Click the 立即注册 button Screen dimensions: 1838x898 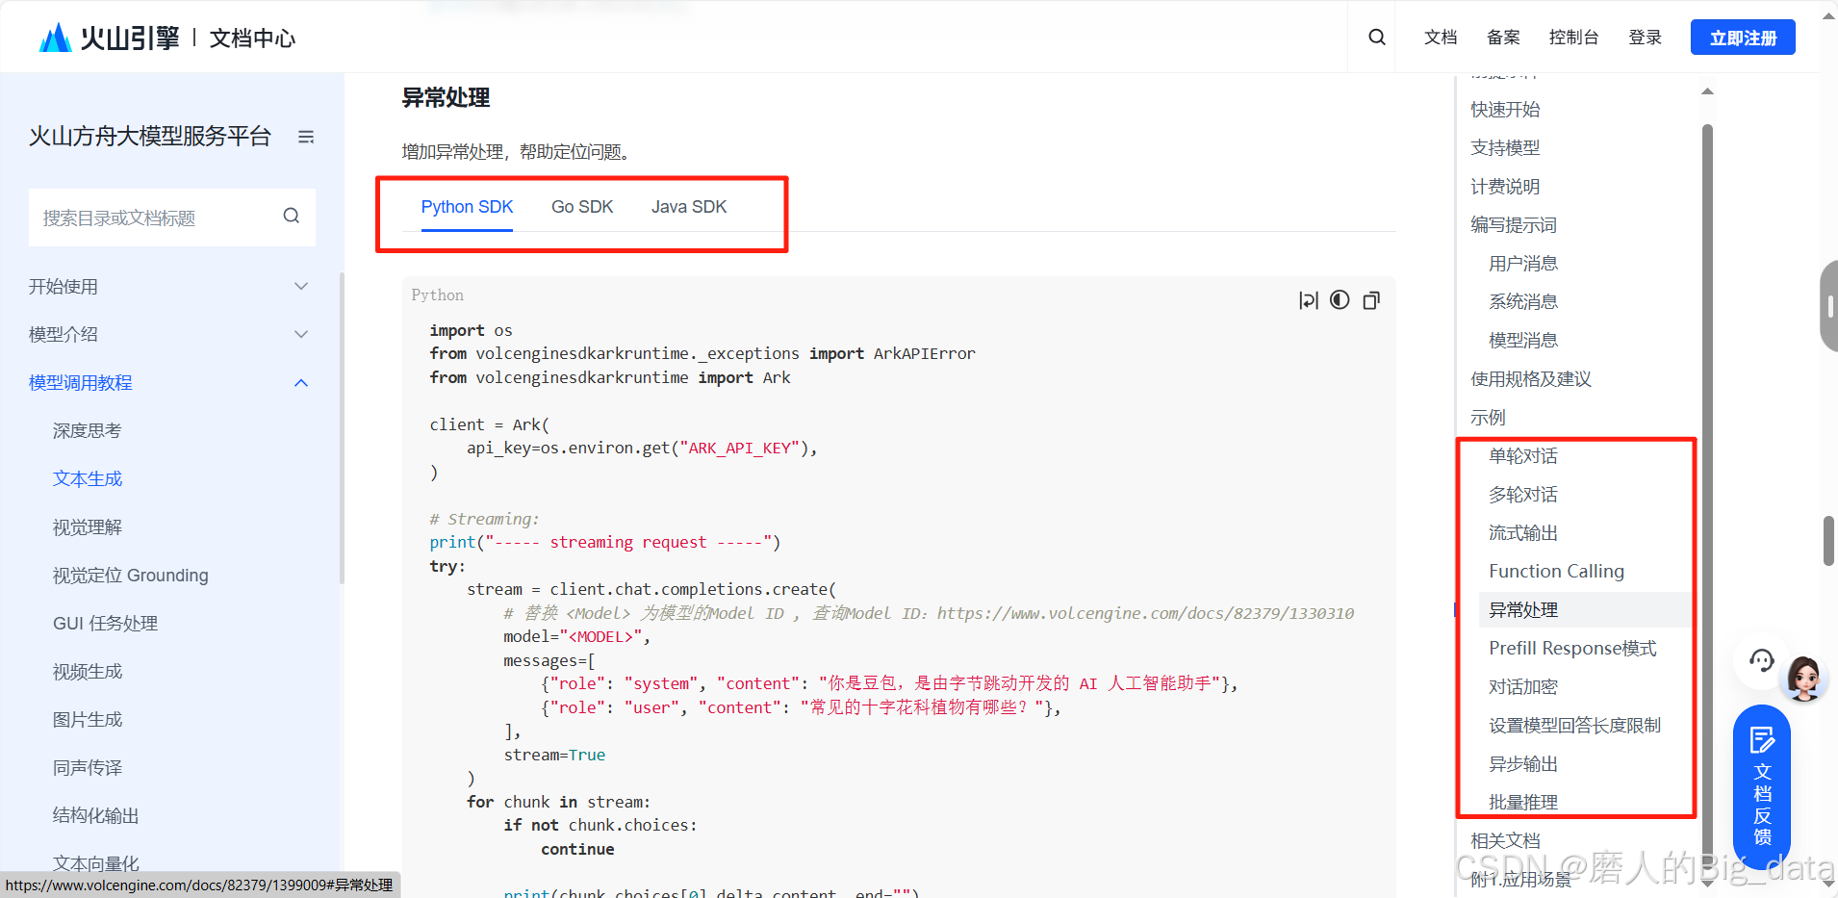(1743, 38)
